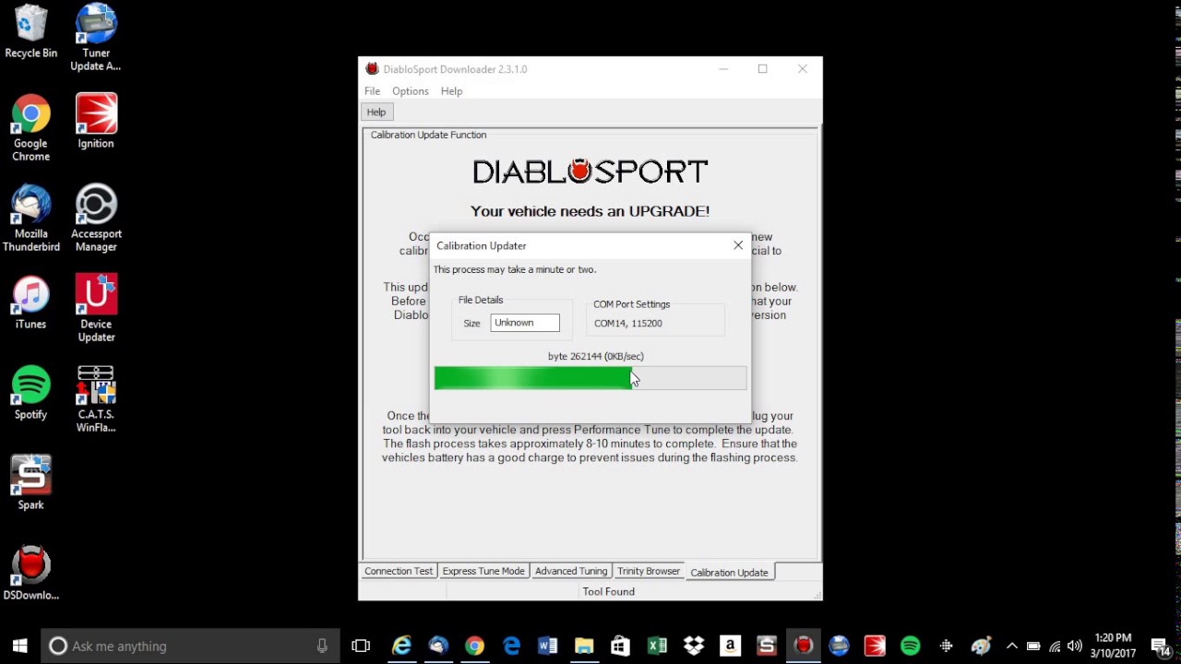Open Spark app from the taskbar
This screenshot has height=664, width=1181.
766,646
